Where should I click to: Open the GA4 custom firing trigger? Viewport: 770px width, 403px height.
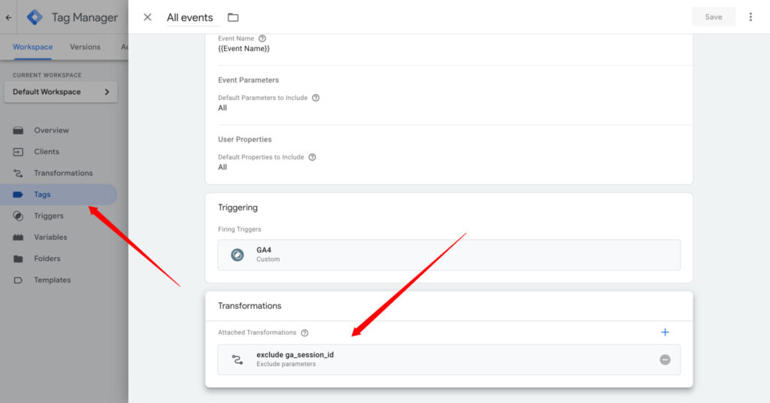pyautogui.click(x=448, y=255)
